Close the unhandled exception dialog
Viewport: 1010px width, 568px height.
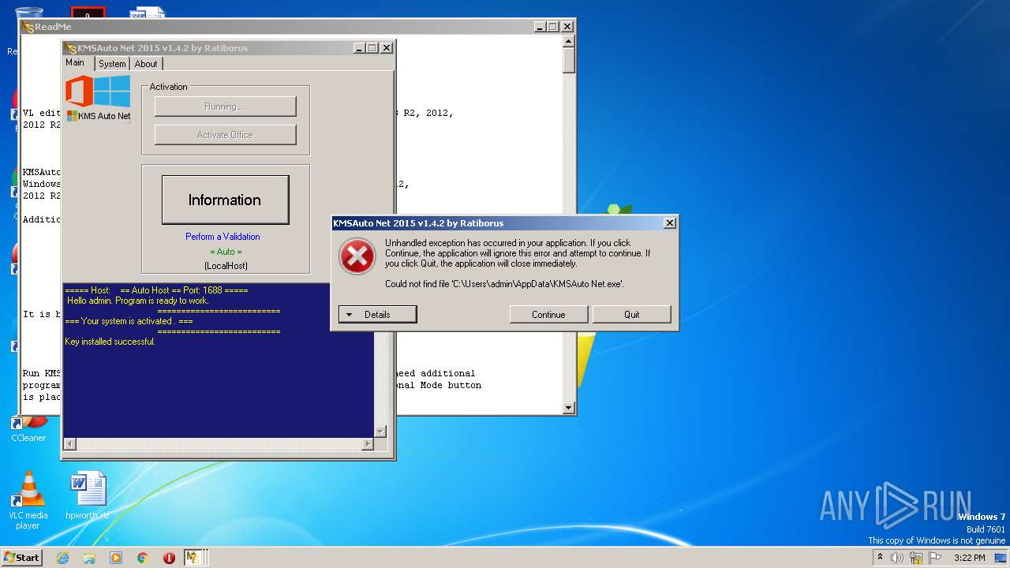point(669,223)
